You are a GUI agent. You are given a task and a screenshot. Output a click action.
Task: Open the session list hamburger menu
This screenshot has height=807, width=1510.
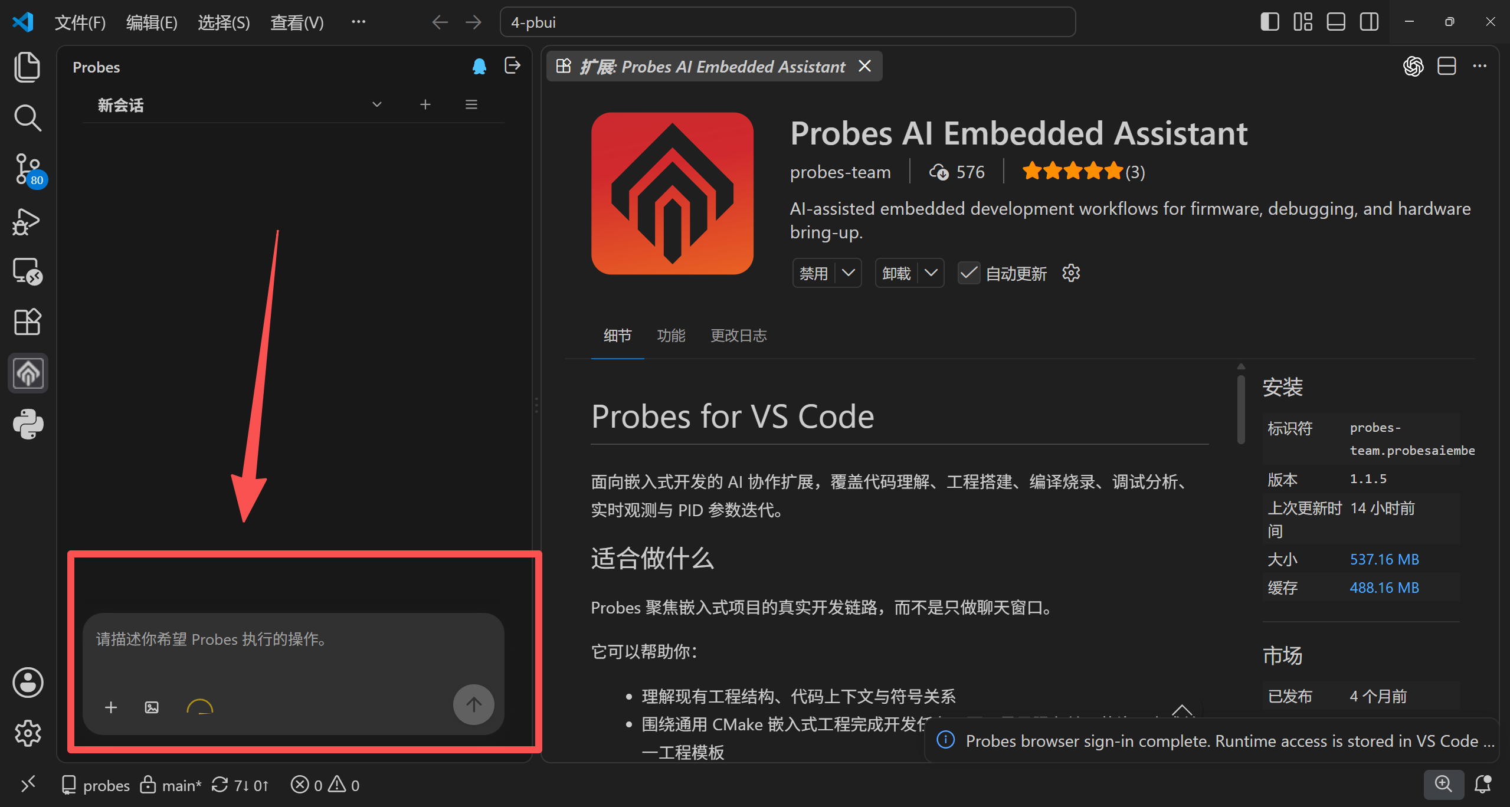point(471,104)
